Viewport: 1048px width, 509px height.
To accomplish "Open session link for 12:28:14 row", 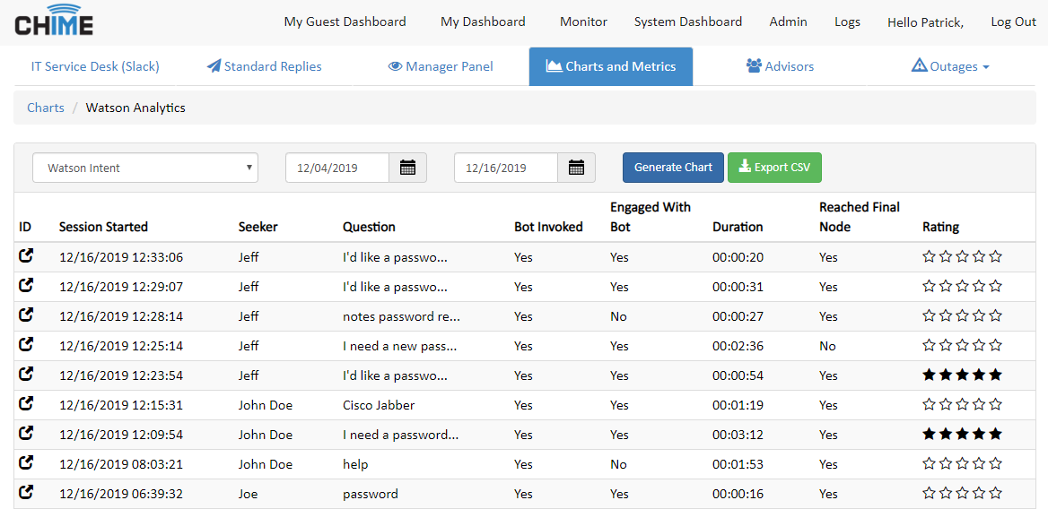I will tap(26, 315).
